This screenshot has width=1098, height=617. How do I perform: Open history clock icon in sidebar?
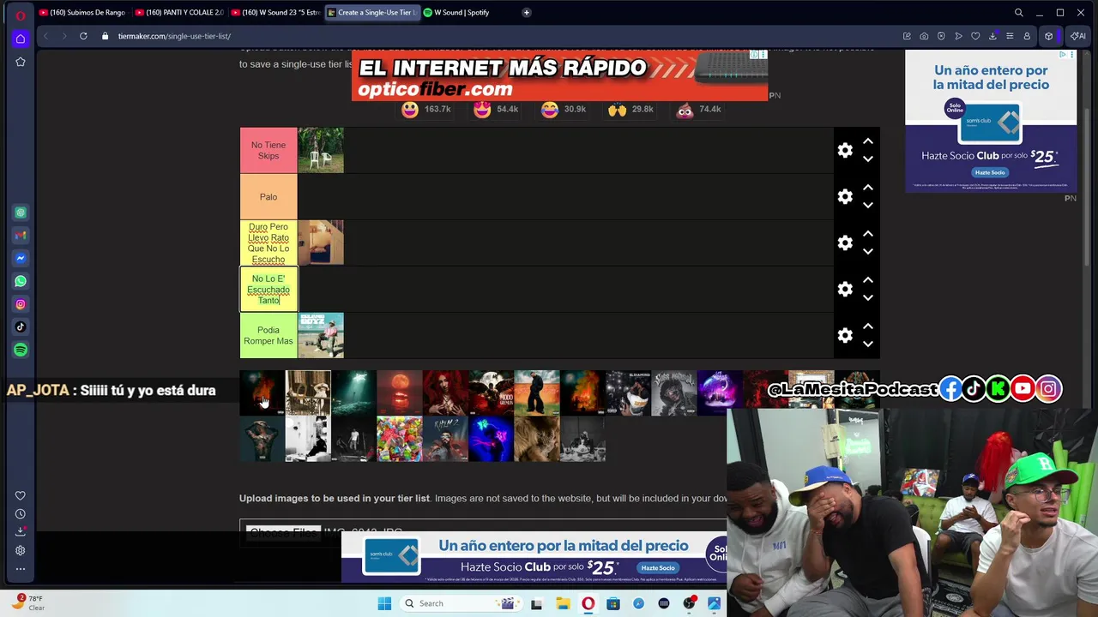tap(21, 514)
